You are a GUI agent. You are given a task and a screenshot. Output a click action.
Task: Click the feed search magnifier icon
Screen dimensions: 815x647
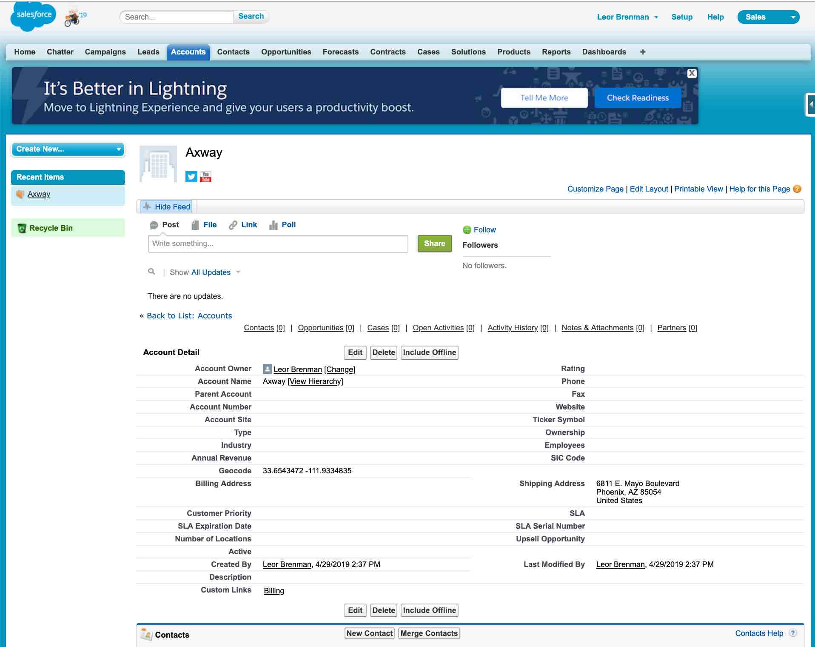click(151, 272)
